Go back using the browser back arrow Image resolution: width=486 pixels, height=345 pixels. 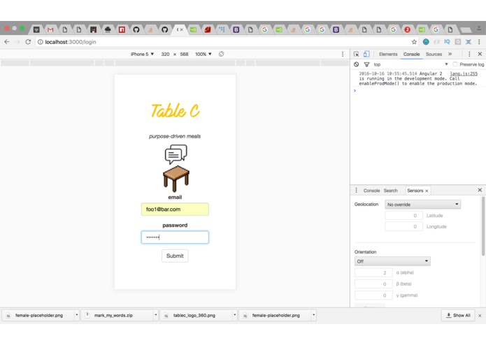7,42
